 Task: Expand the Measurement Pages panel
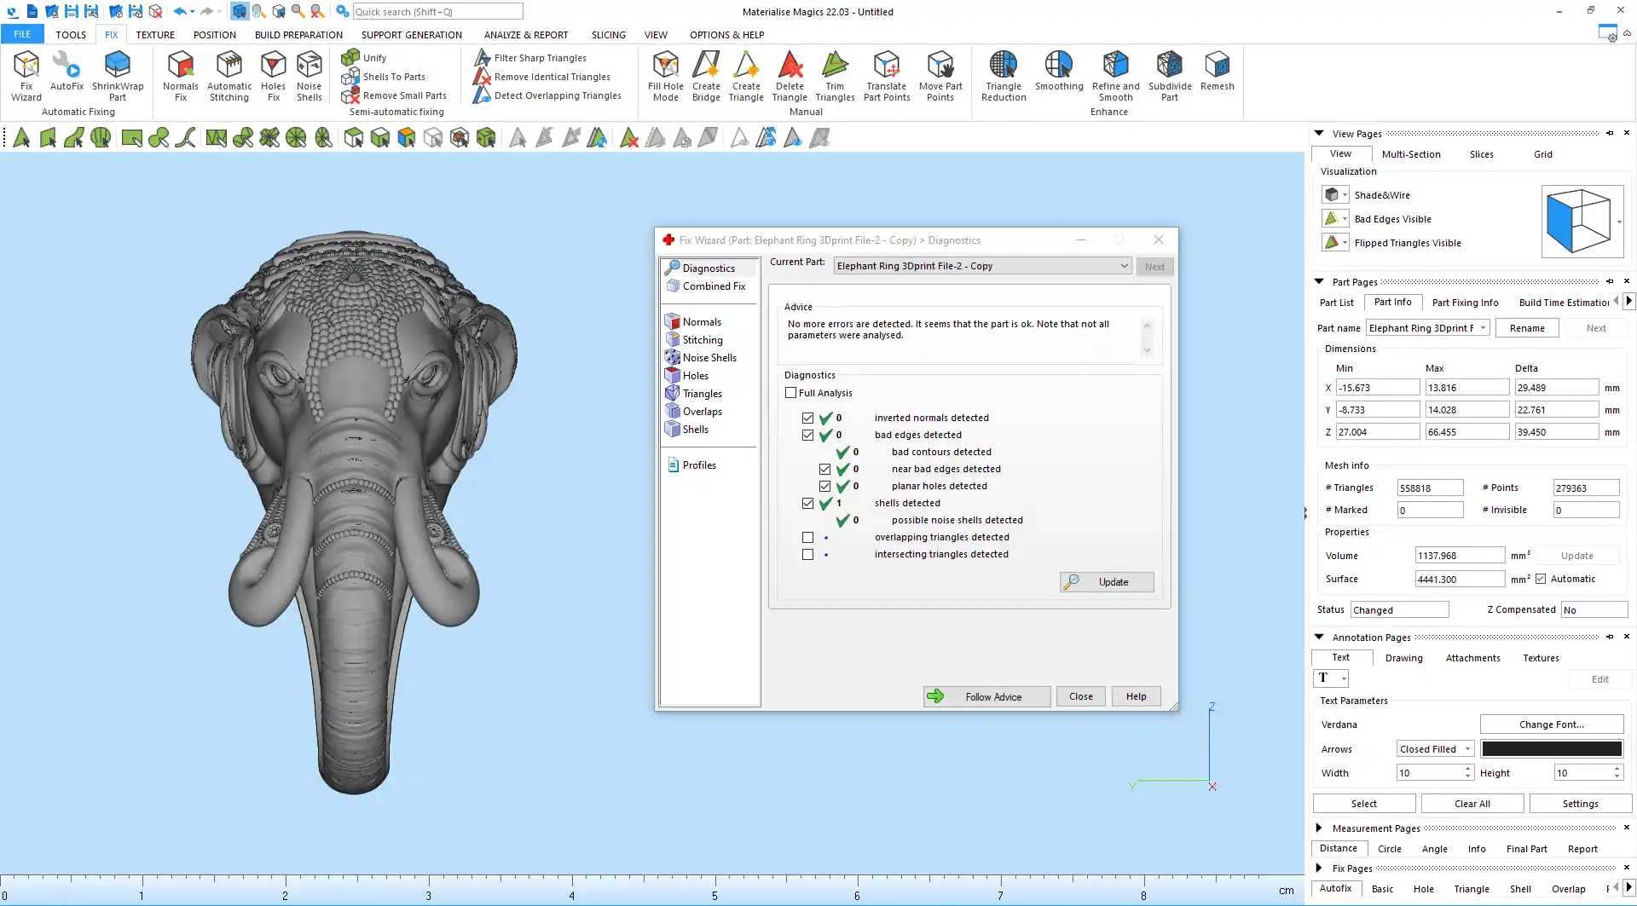pyautogui.click(x=1319, y=828)
